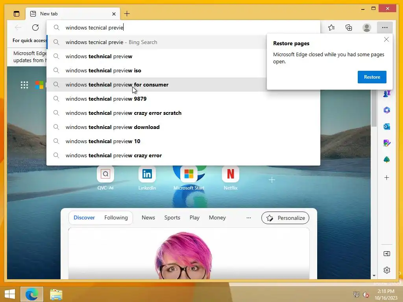Pick 'windows technical preview 10' suggestion

coord(183,141)
